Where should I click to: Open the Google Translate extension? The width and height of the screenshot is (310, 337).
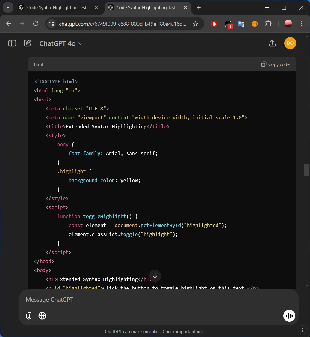[241, 23]
